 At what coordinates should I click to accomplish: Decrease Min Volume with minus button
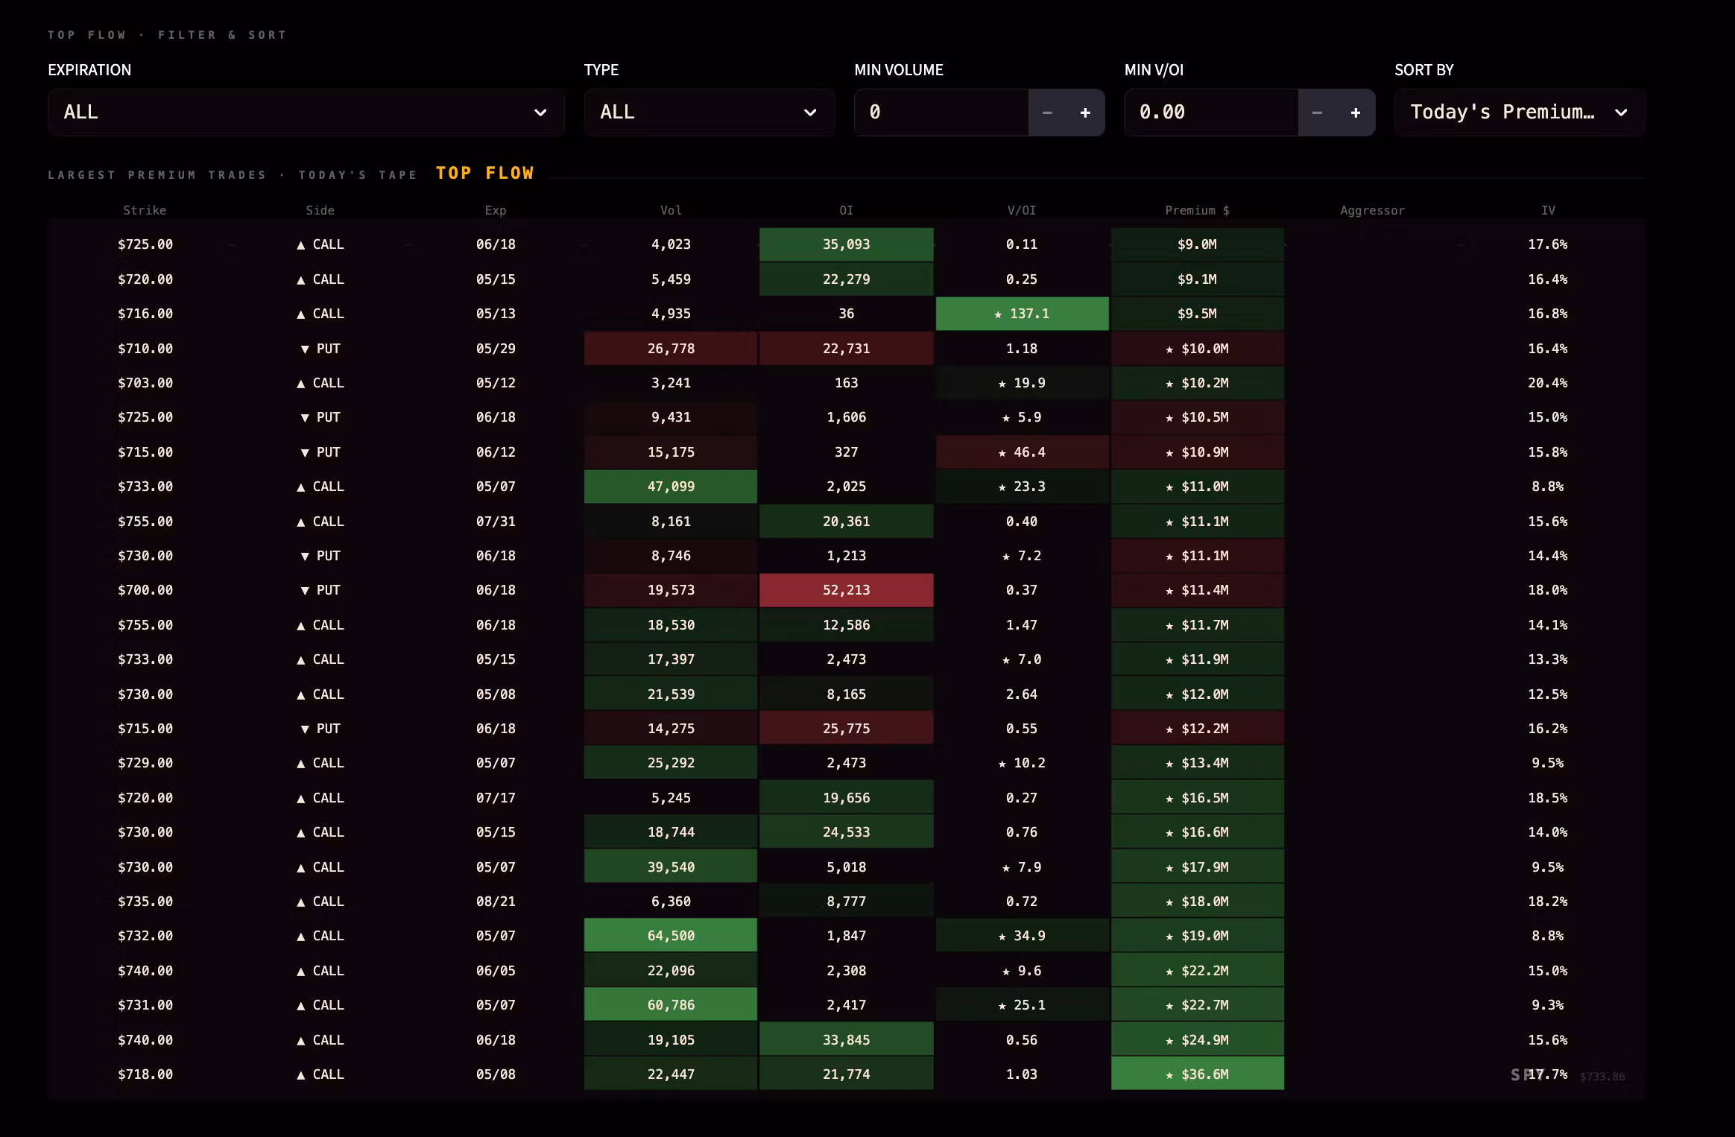coord(1047,113)
